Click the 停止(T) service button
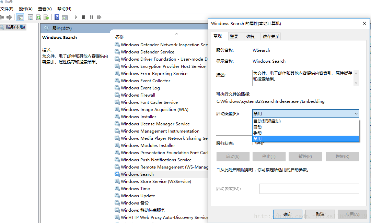Image resolution: width=371 pixels, height=223 pixels. click(x=269, y=157)
